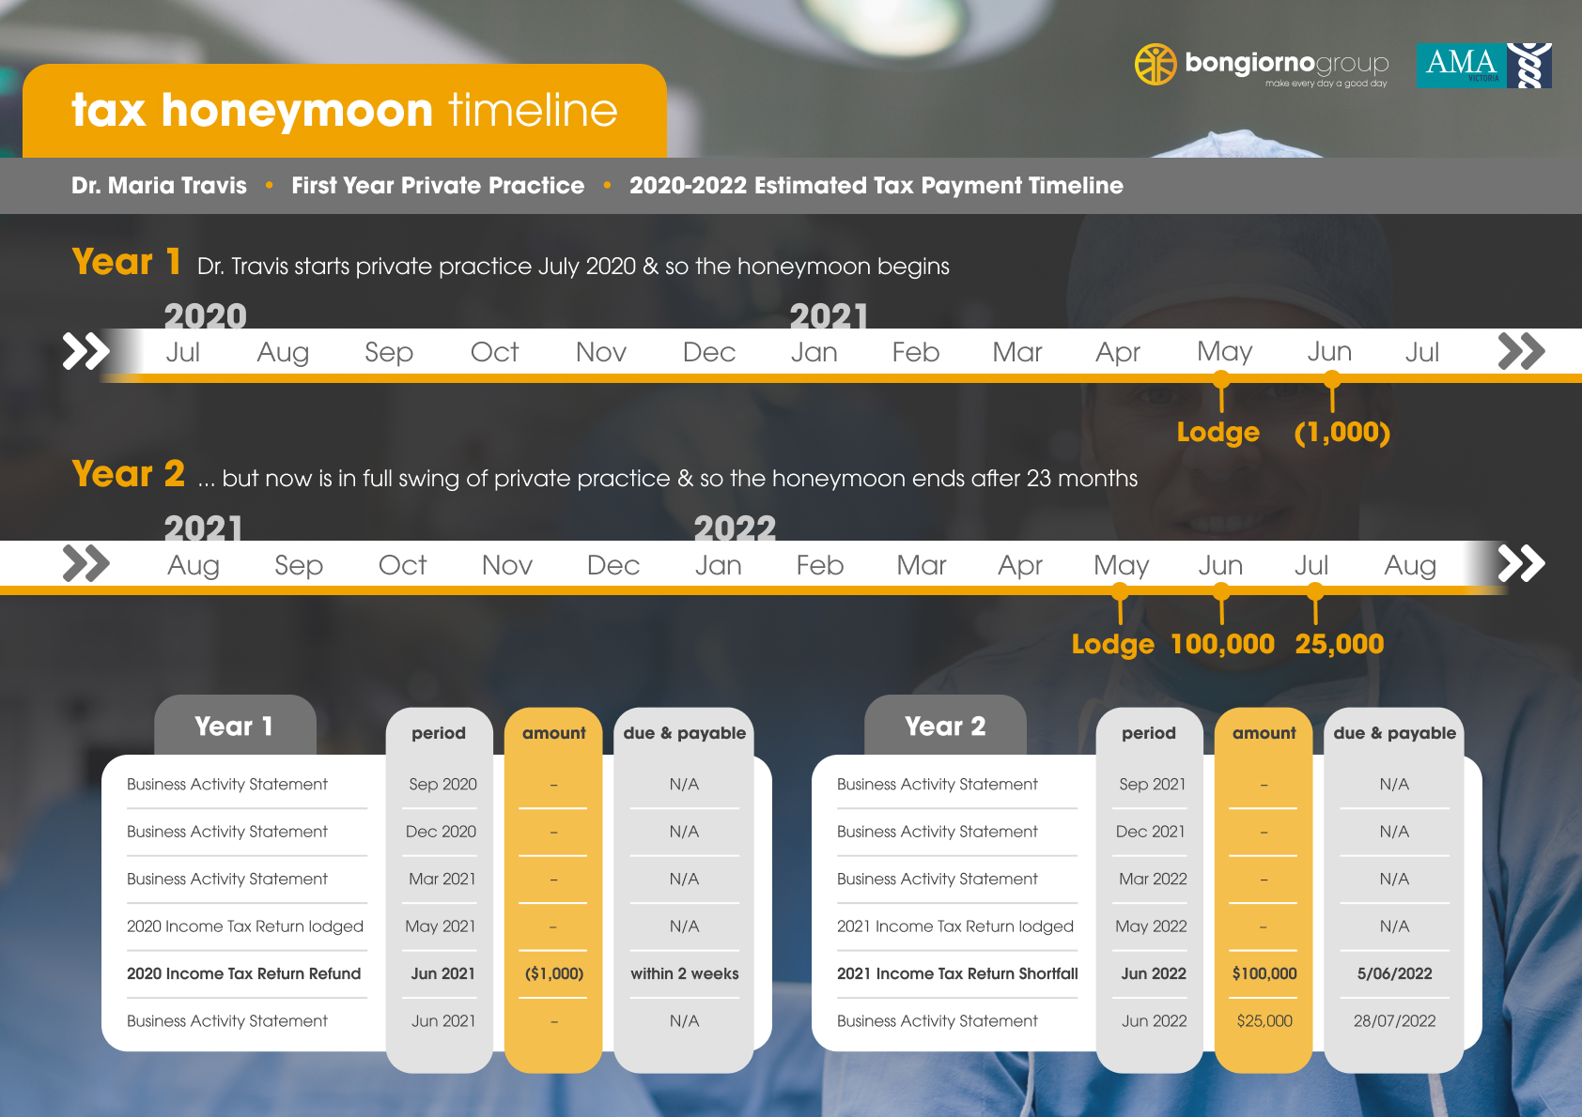Click 'Jul' on the Year 2 timeline
This screenshot has height=1117, width=1582.
point(1311,565)
